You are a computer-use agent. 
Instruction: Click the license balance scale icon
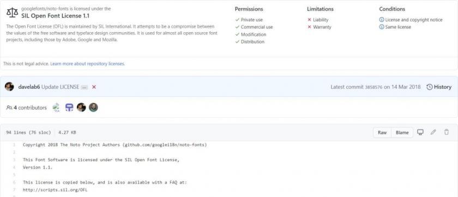12,12
